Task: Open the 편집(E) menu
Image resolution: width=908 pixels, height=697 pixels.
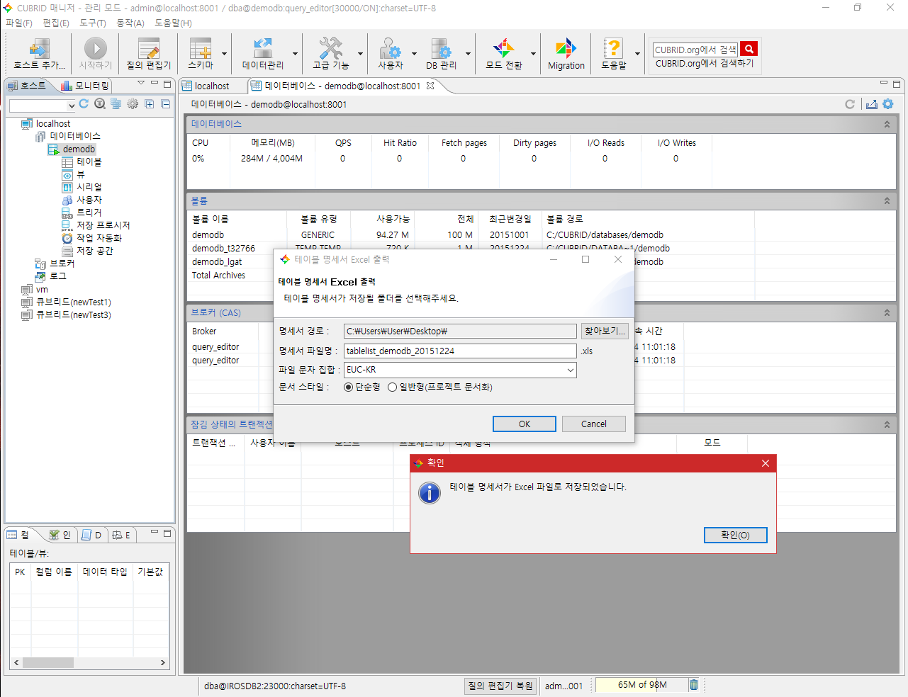Action: coord(56,23)
